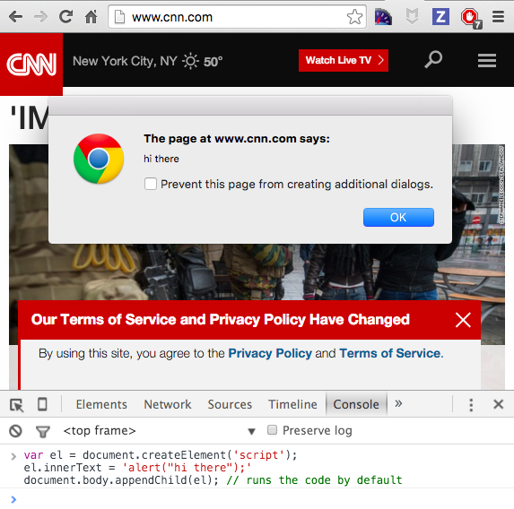Switch to the Elements tab
This screenshot has height=509, width=514.
click(x=101, y=404)
